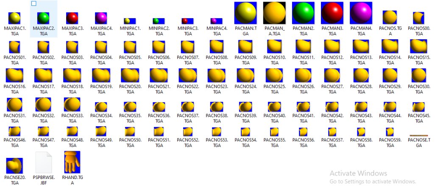Click the PACNOS24.TGA file icon
435x187 pixels.
coord(245,75)
